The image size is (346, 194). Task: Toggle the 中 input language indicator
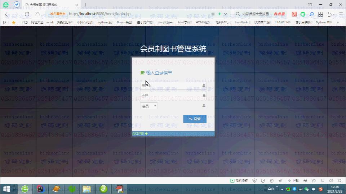click(x=314, y=189)
